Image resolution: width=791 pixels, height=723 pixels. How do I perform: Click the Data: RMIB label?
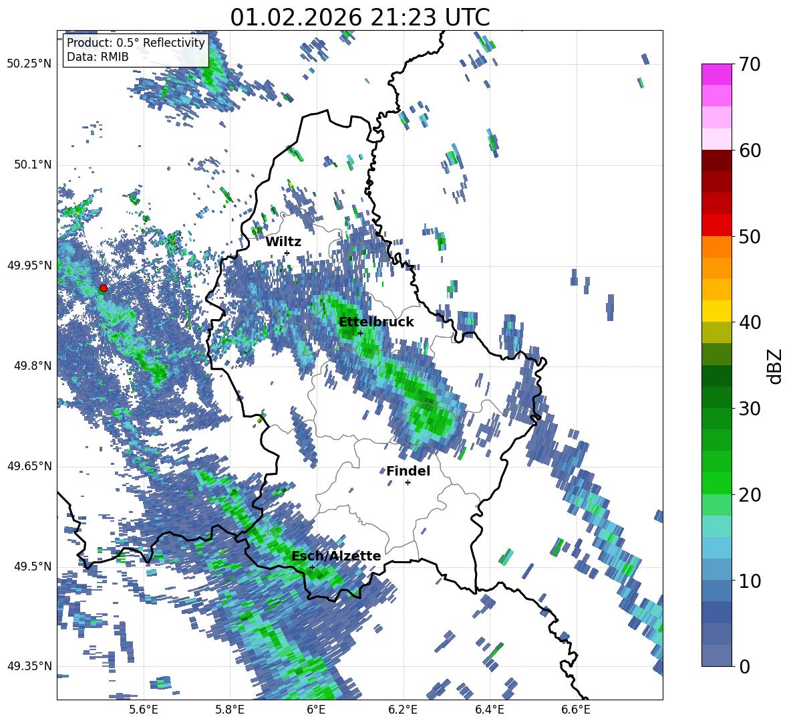tap(98, 57)
